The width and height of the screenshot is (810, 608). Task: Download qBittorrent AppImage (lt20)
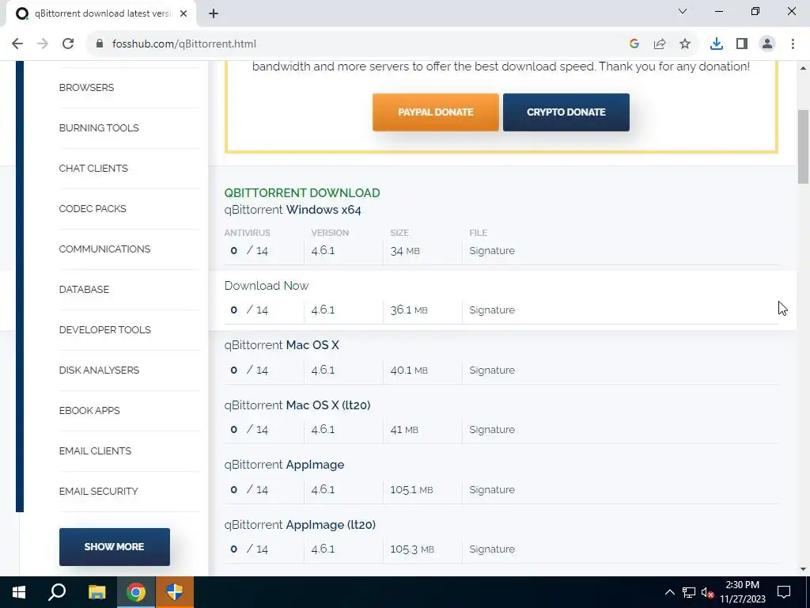click(x=300, y=525)
